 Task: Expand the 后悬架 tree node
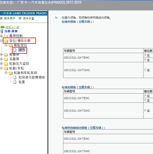click(1, 59)
